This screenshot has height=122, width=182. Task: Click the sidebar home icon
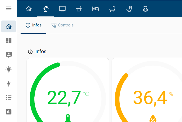coord(9,26)
